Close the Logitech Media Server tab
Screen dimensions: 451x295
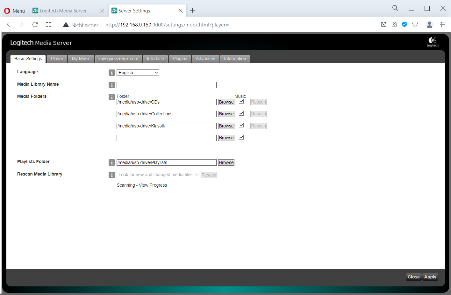[102, 11]
